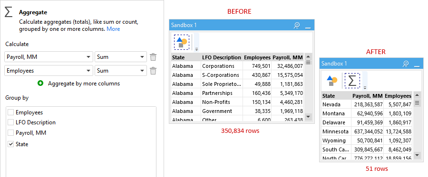Image resolution: width=428 pixels, height=177 pixels.
Task: Check the Employees group-by checkbox
Action: coord(10,112)
